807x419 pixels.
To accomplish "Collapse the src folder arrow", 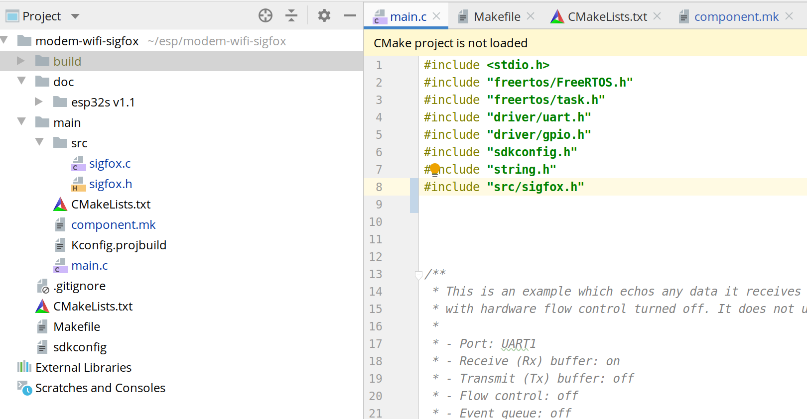I will pyautogui.click(x=39, y=142).
